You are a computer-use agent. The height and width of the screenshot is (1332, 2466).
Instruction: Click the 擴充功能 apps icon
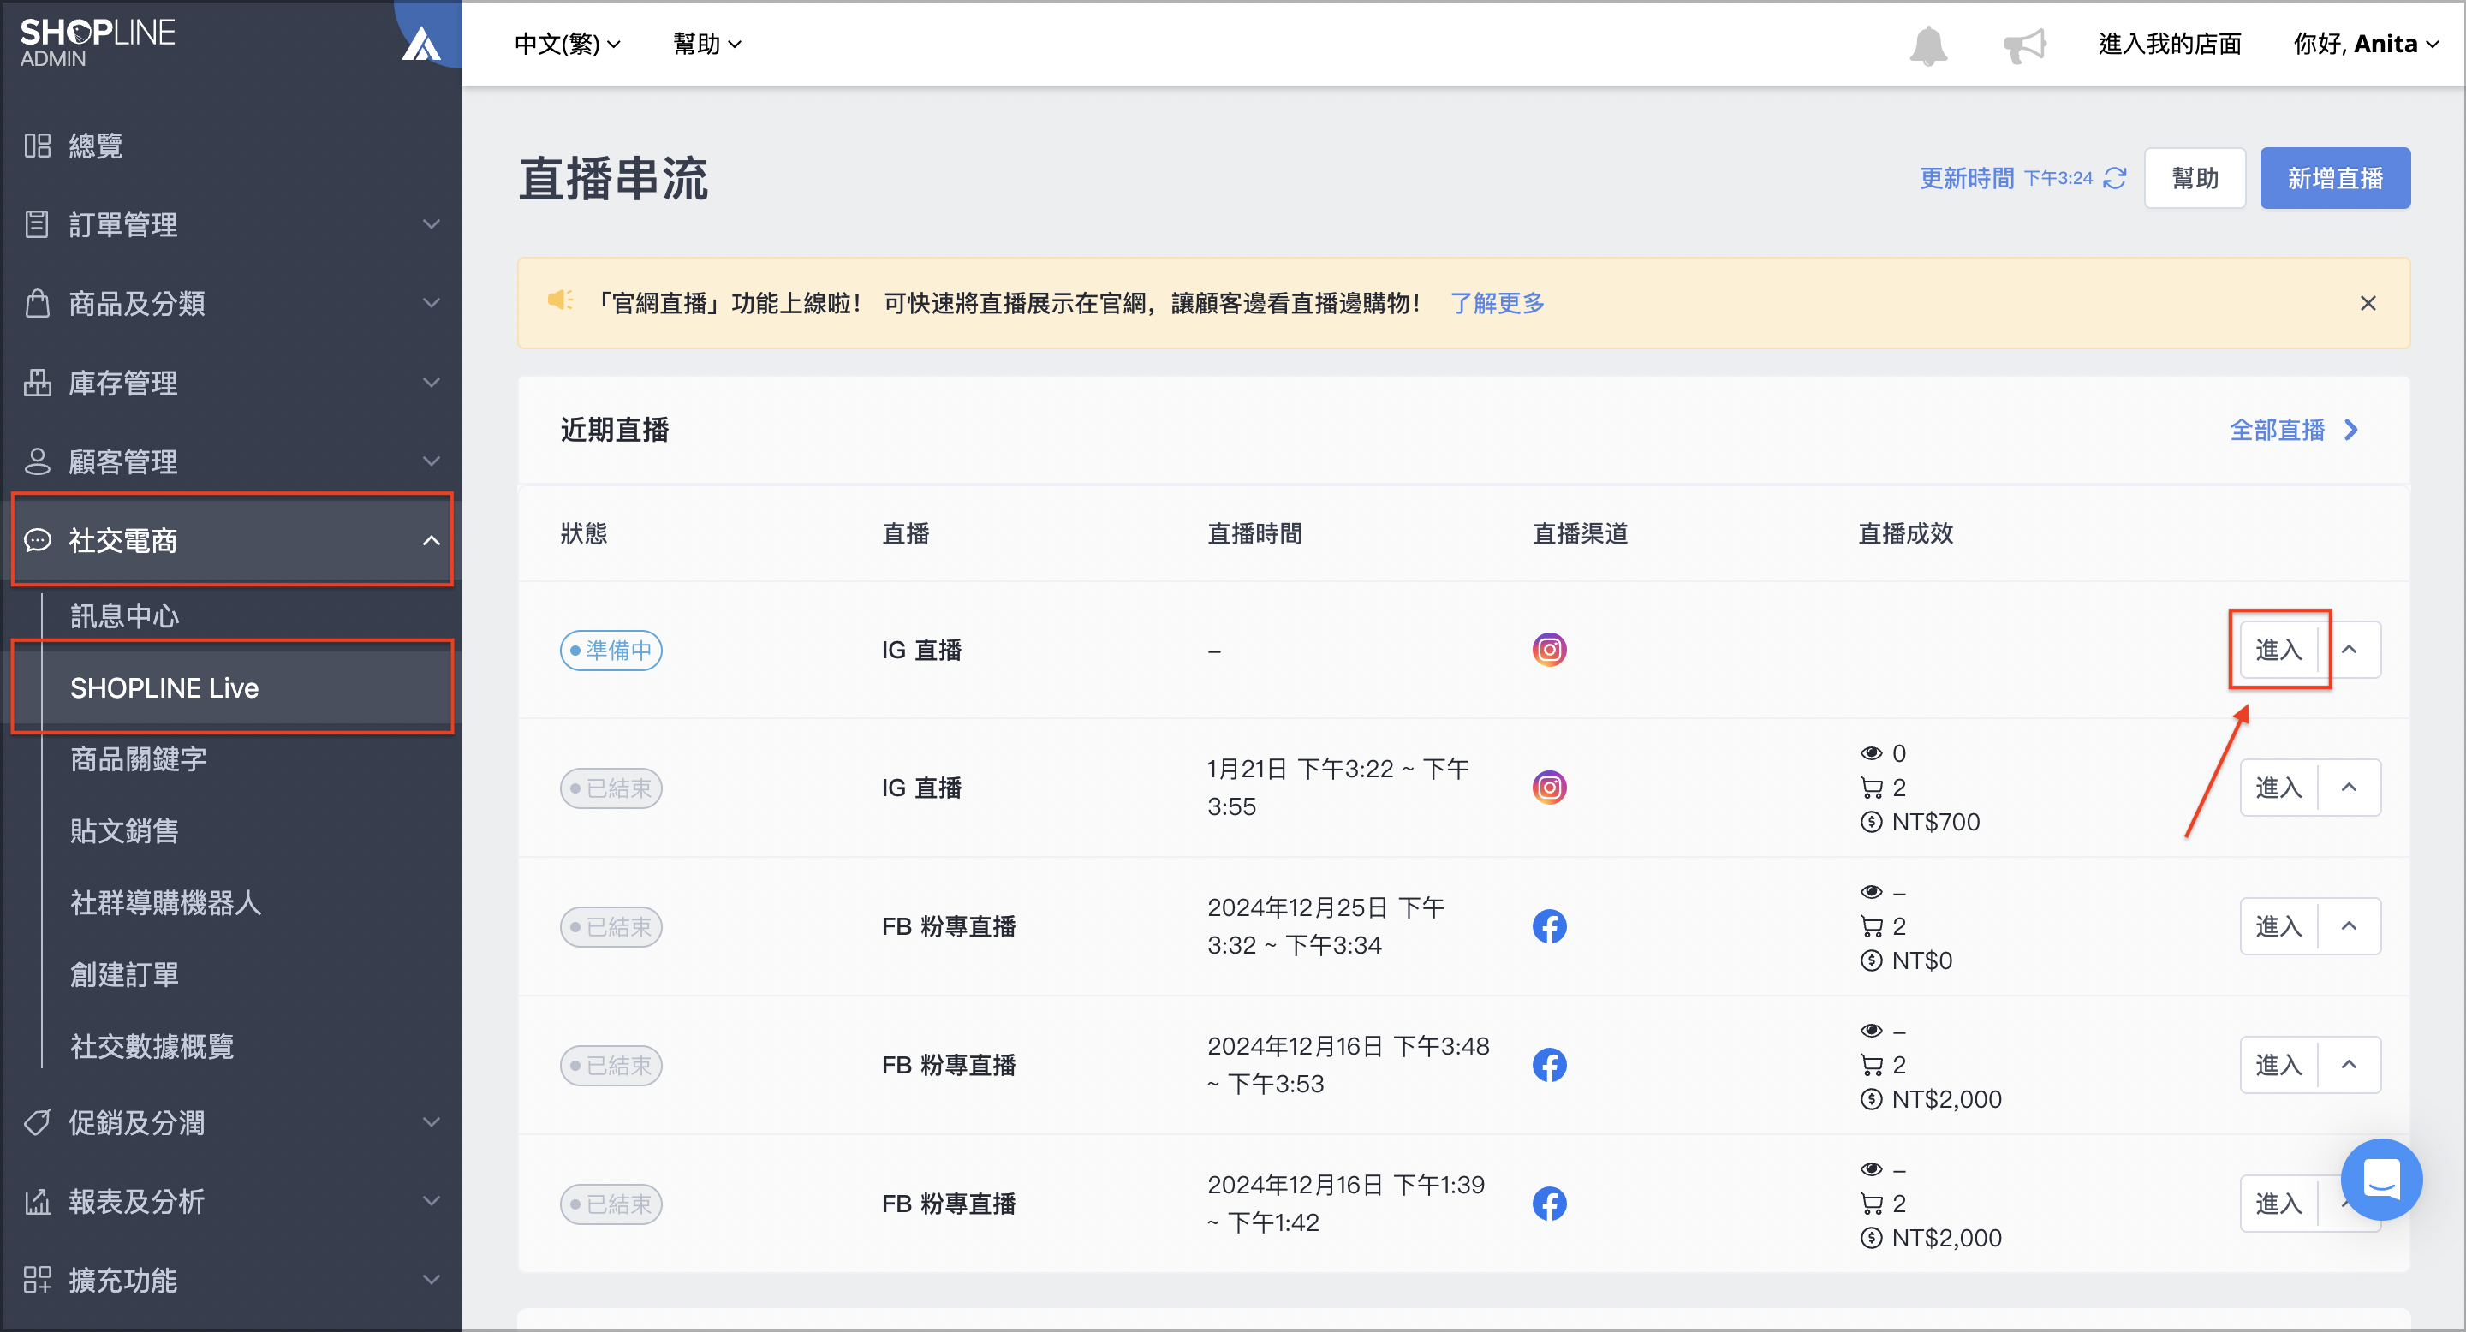[38, 1281]
